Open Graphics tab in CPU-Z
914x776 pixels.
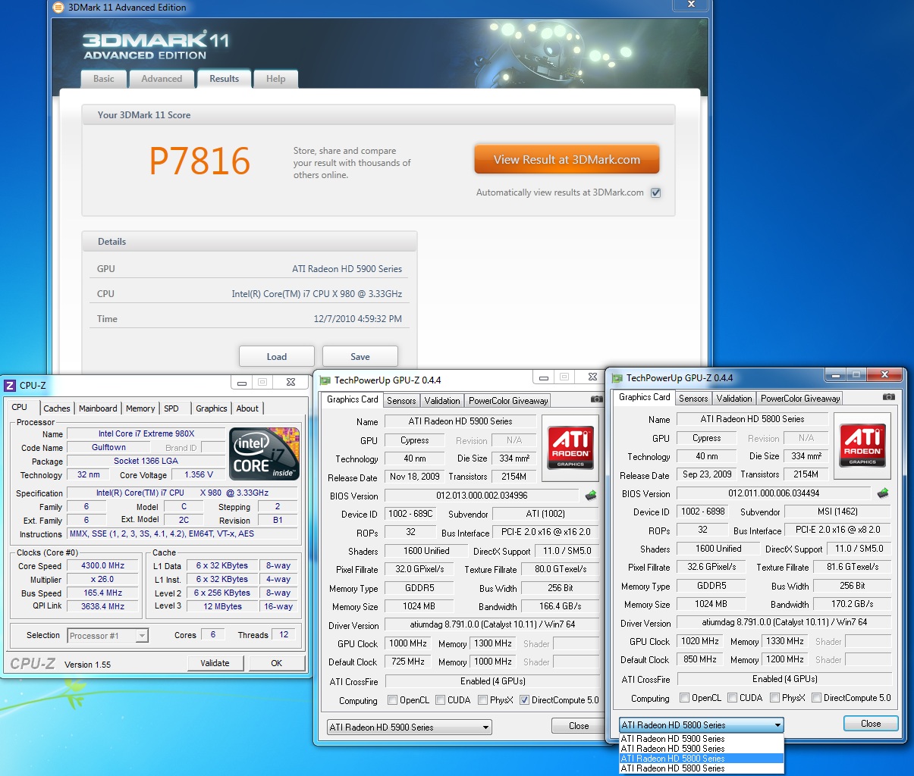coord(212,408)
